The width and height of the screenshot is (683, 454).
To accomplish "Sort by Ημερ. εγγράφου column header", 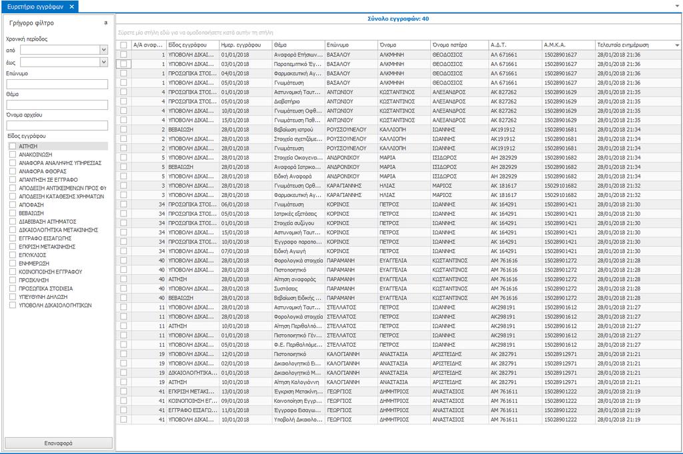I will [x=245, y=45].
